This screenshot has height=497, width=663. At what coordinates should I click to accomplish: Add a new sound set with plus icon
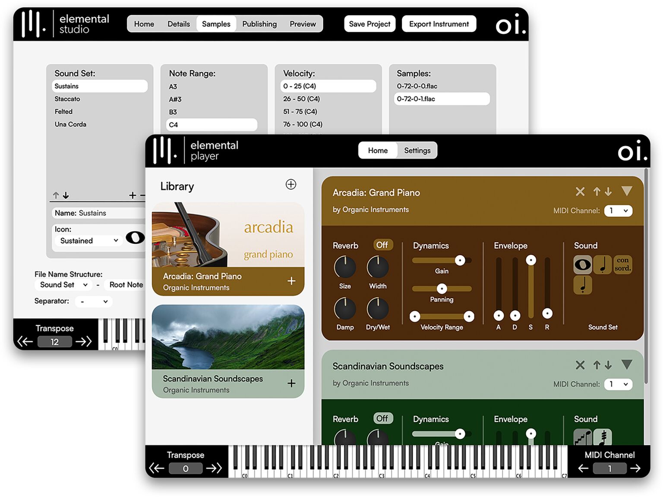132,195
